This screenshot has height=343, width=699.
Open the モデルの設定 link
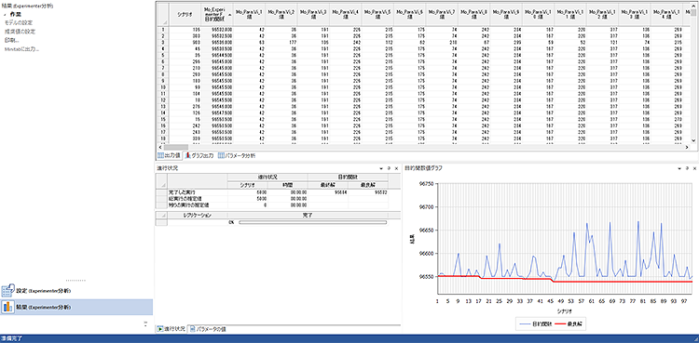pos(19,22)
